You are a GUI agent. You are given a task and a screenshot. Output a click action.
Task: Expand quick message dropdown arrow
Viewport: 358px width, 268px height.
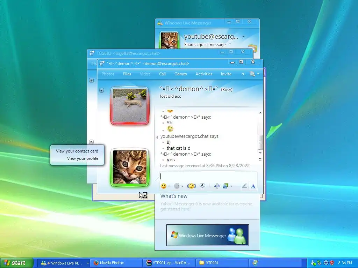(230, 44)
